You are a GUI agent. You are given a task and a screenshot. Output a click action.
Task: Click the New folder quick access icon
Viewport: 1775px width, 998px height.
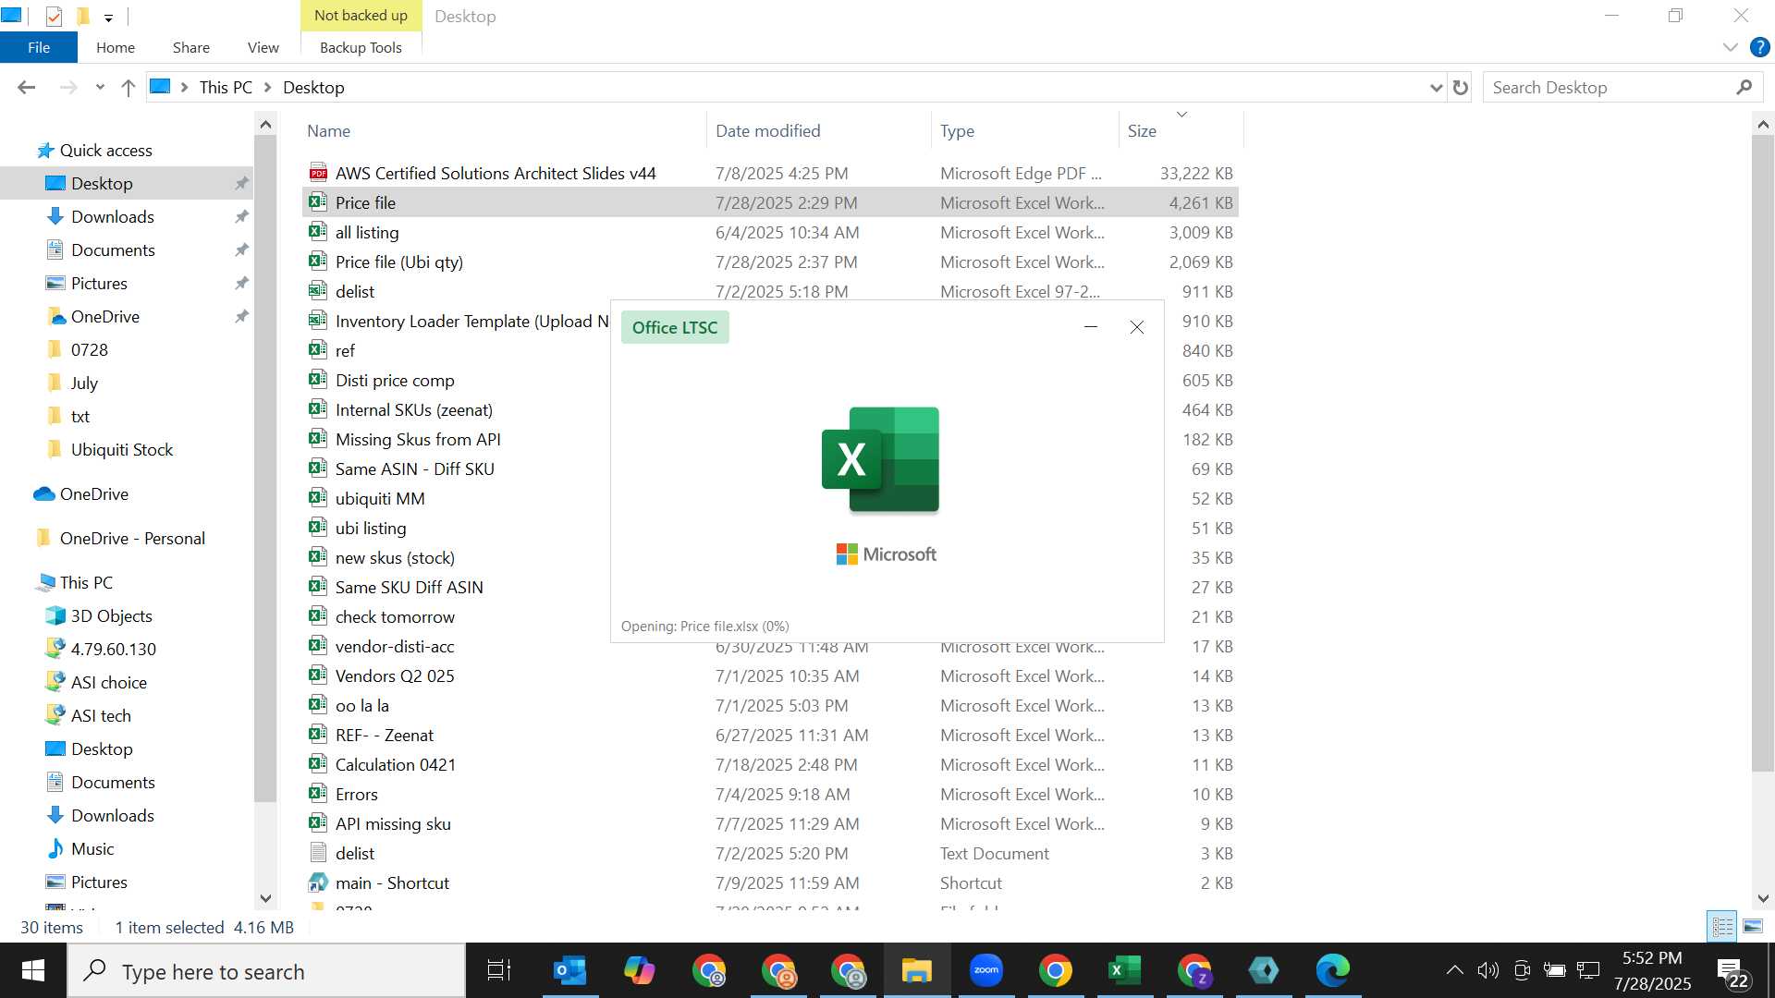click(82, 16)
